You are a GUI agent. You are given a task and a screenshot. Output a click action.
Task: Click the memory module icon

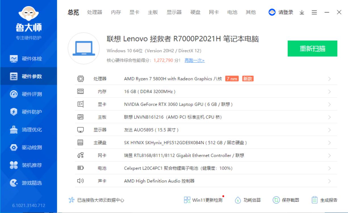click(80, 91)
